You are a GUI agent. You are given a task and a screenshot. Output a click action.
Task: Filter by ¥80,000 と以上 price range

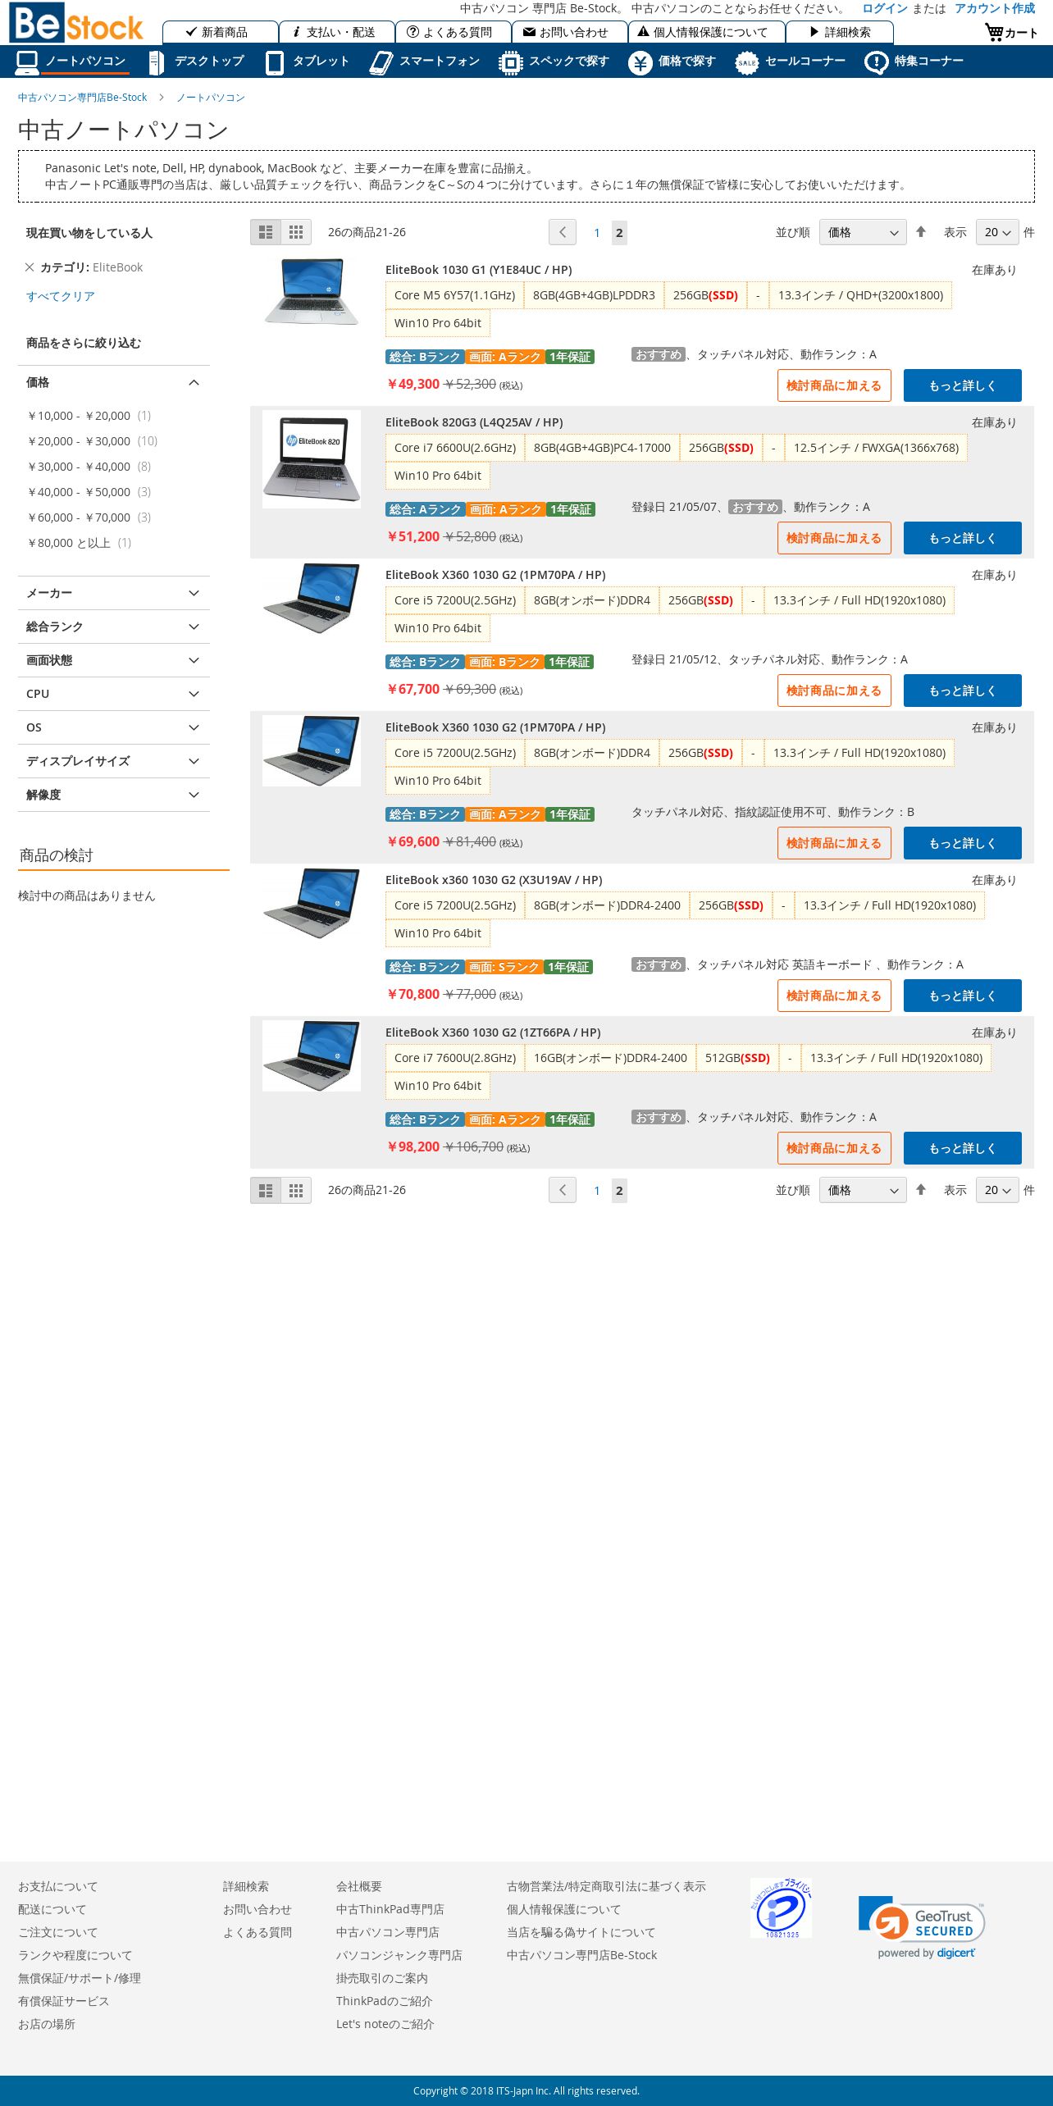(x=68, y=543)
